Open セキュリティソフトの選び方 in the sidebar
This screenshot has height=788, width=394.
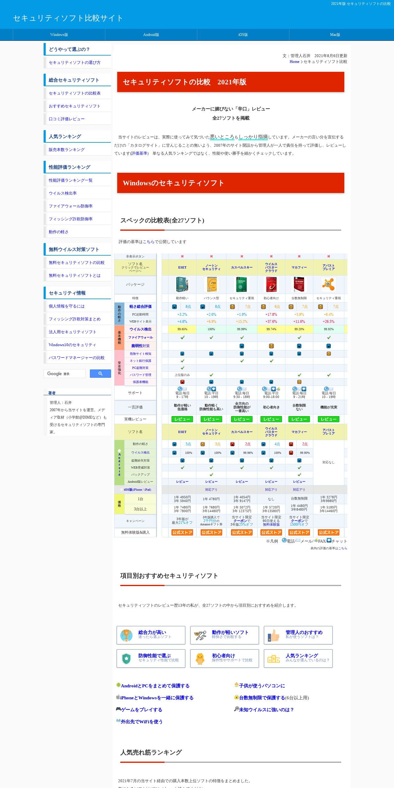[x=75, y=63]
